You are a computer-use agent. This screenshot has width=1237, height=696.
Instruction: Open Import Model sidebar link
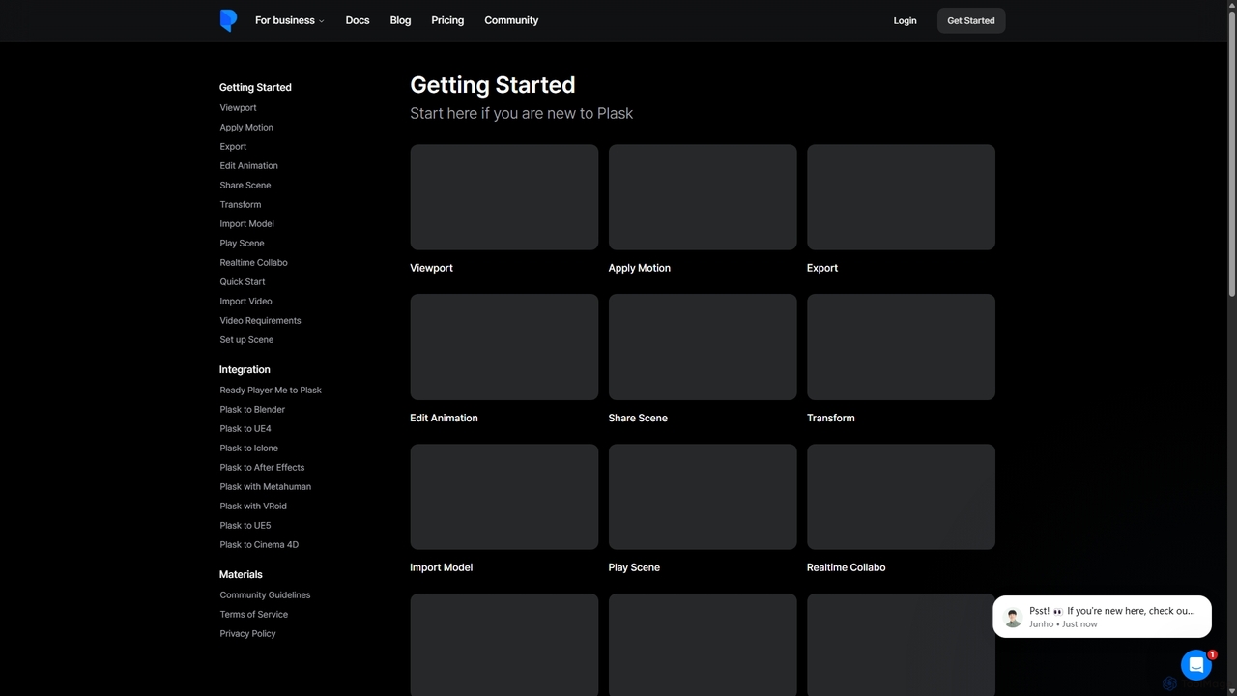pos(246,224)
